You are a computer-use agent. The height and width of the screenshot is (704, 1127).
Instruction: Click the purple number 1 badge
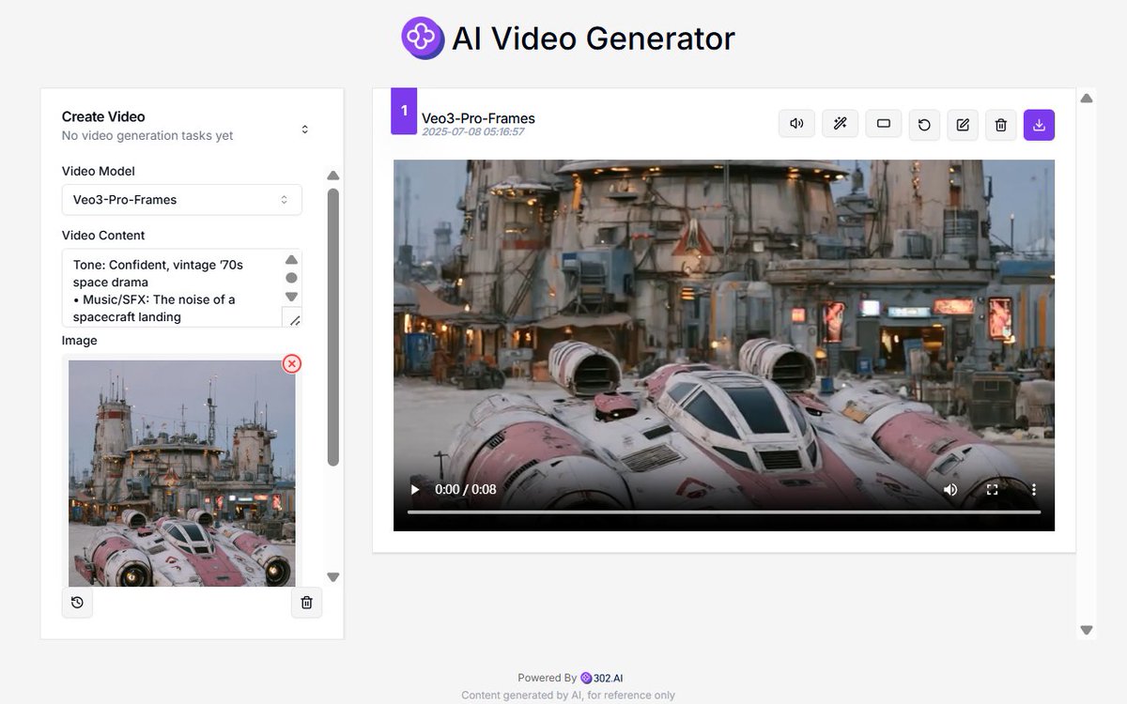tap(404, 112)
